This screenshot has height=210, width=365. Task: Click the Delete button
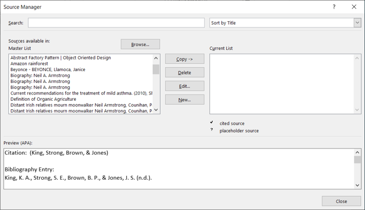point(185,72)
